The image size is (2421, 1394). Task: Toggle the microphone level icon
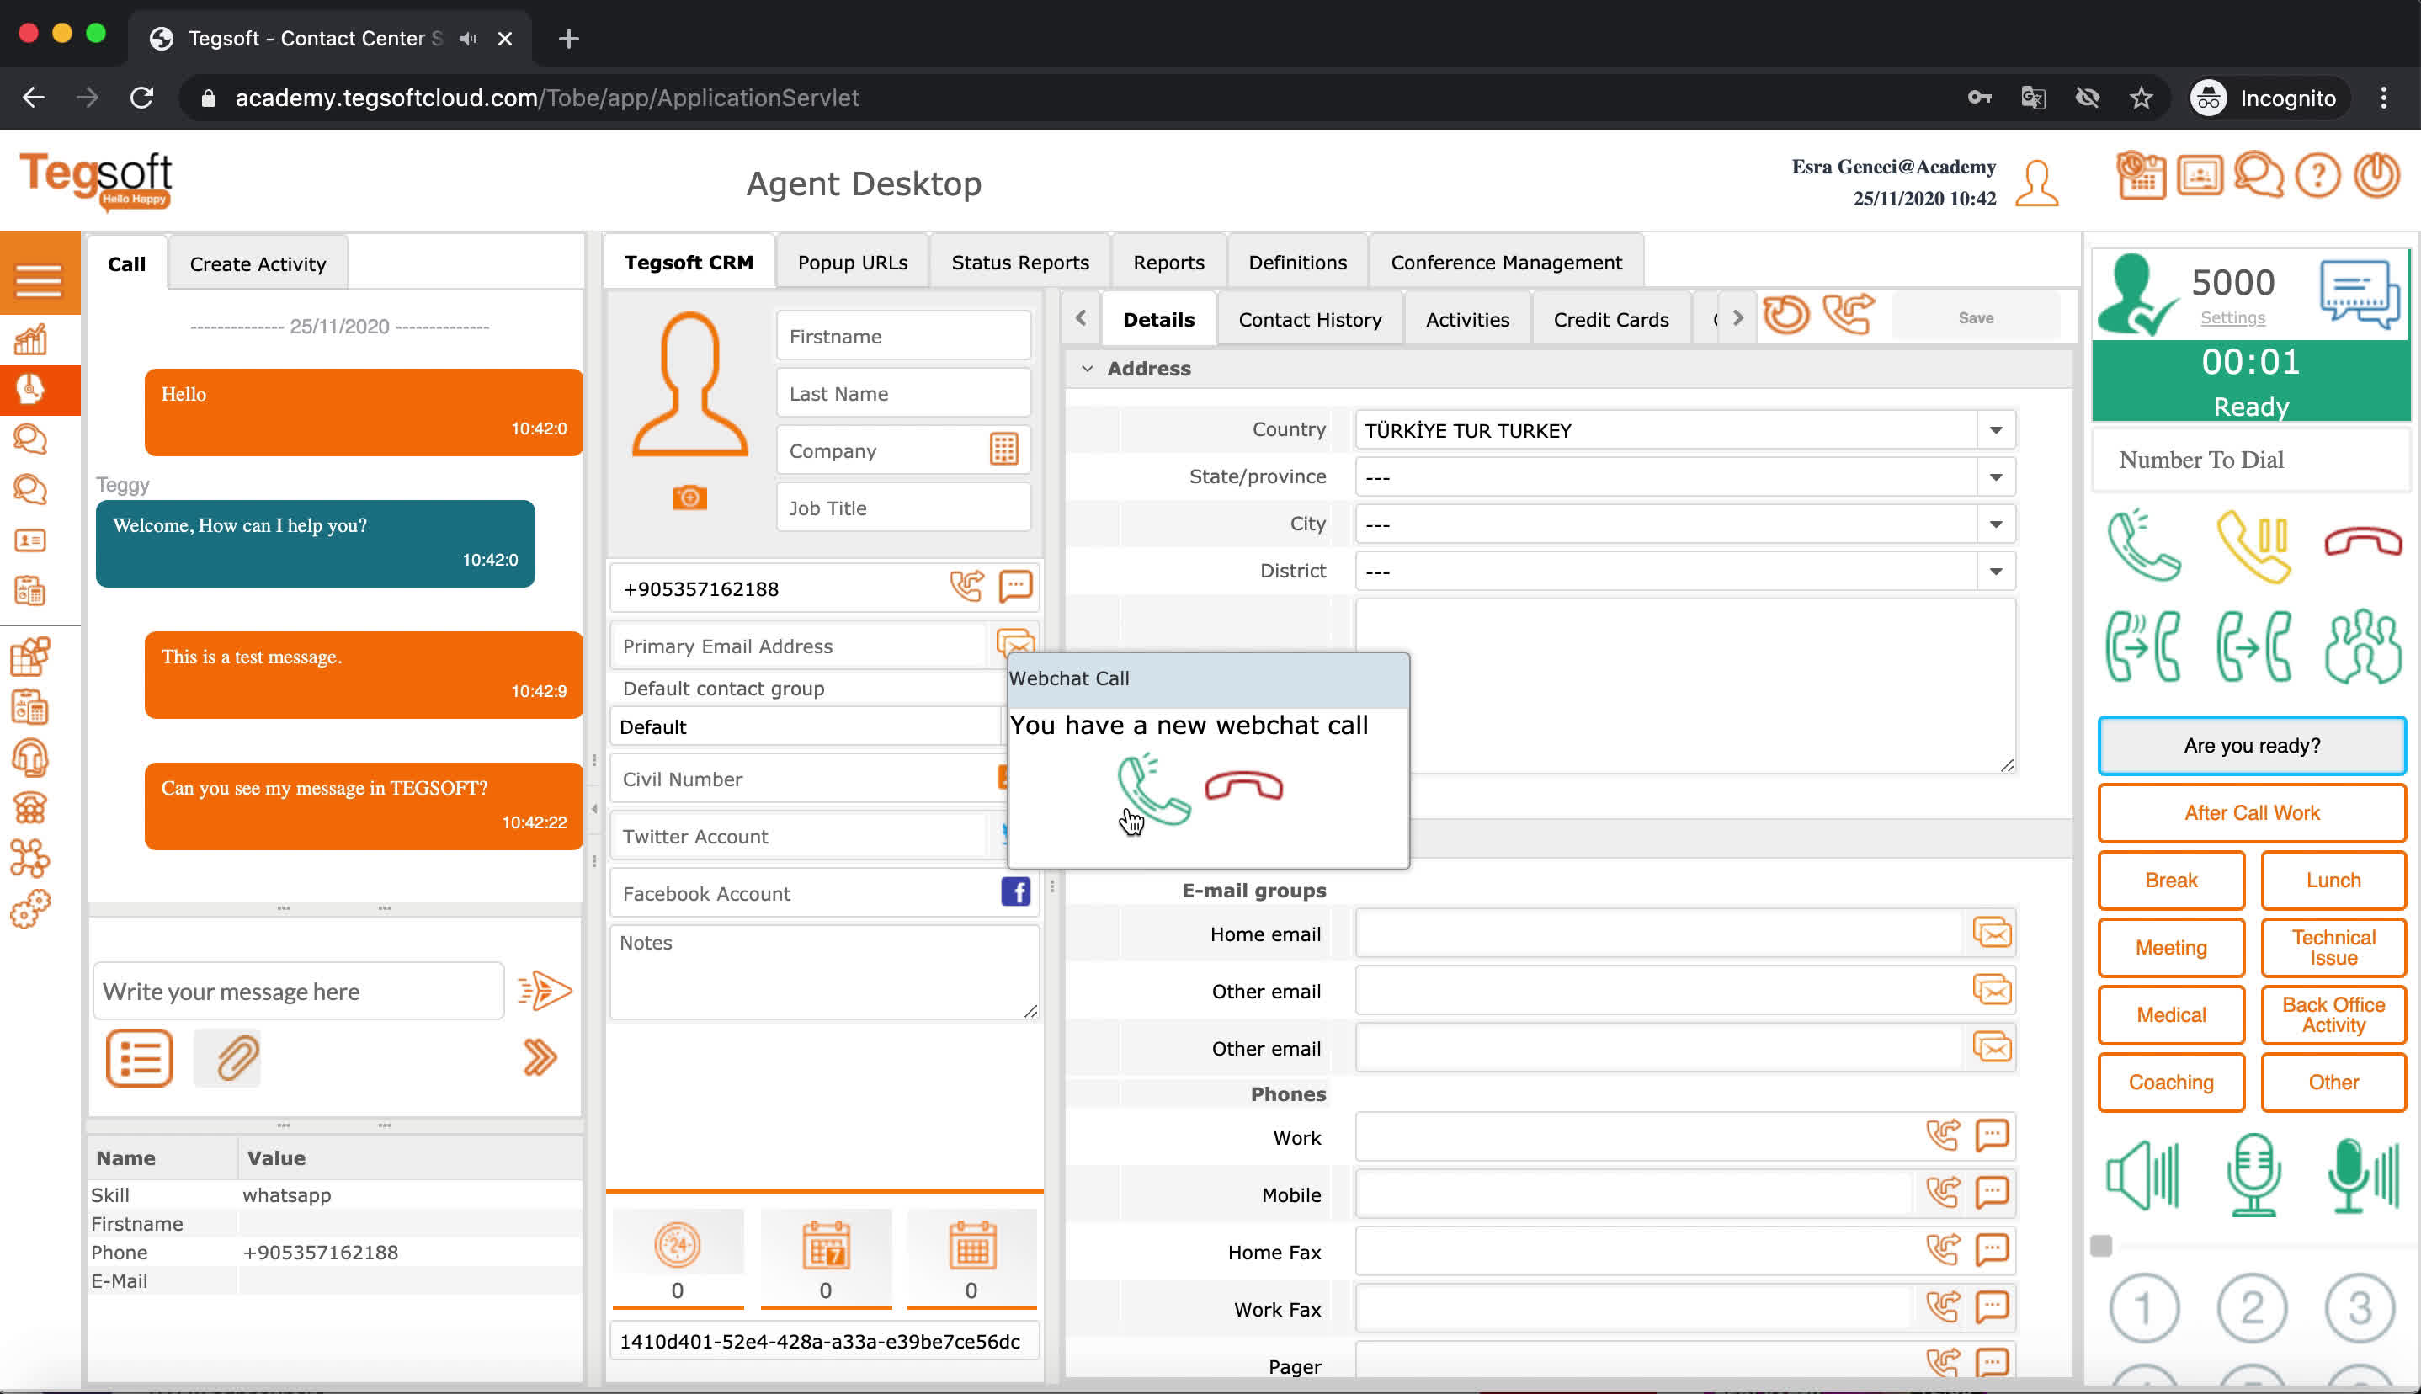point(2363,1175)
